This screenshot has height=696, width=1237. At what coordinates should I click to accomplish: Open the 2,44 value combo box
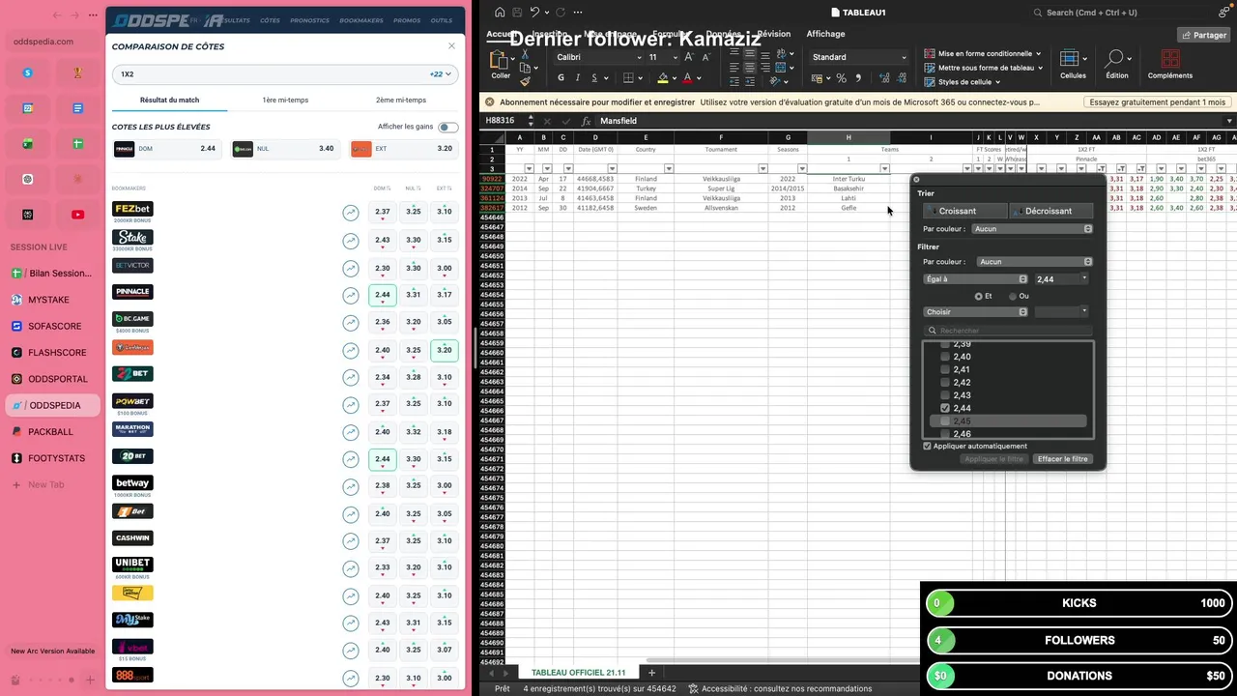(x=1062, y=279)
